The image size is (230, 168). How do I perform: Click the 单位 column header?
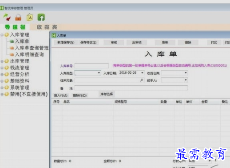tap(179, 102)
